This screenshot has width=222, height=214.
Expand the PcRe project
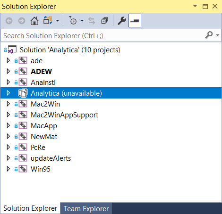point(8,147)
